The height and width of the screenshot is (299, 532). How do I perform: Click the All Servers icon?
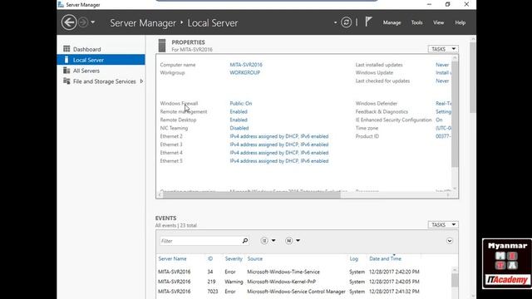(x=66, y=71)
